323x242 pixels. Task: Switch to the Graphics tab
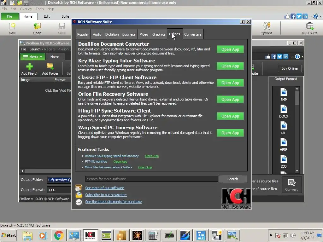tap(159, 34)
